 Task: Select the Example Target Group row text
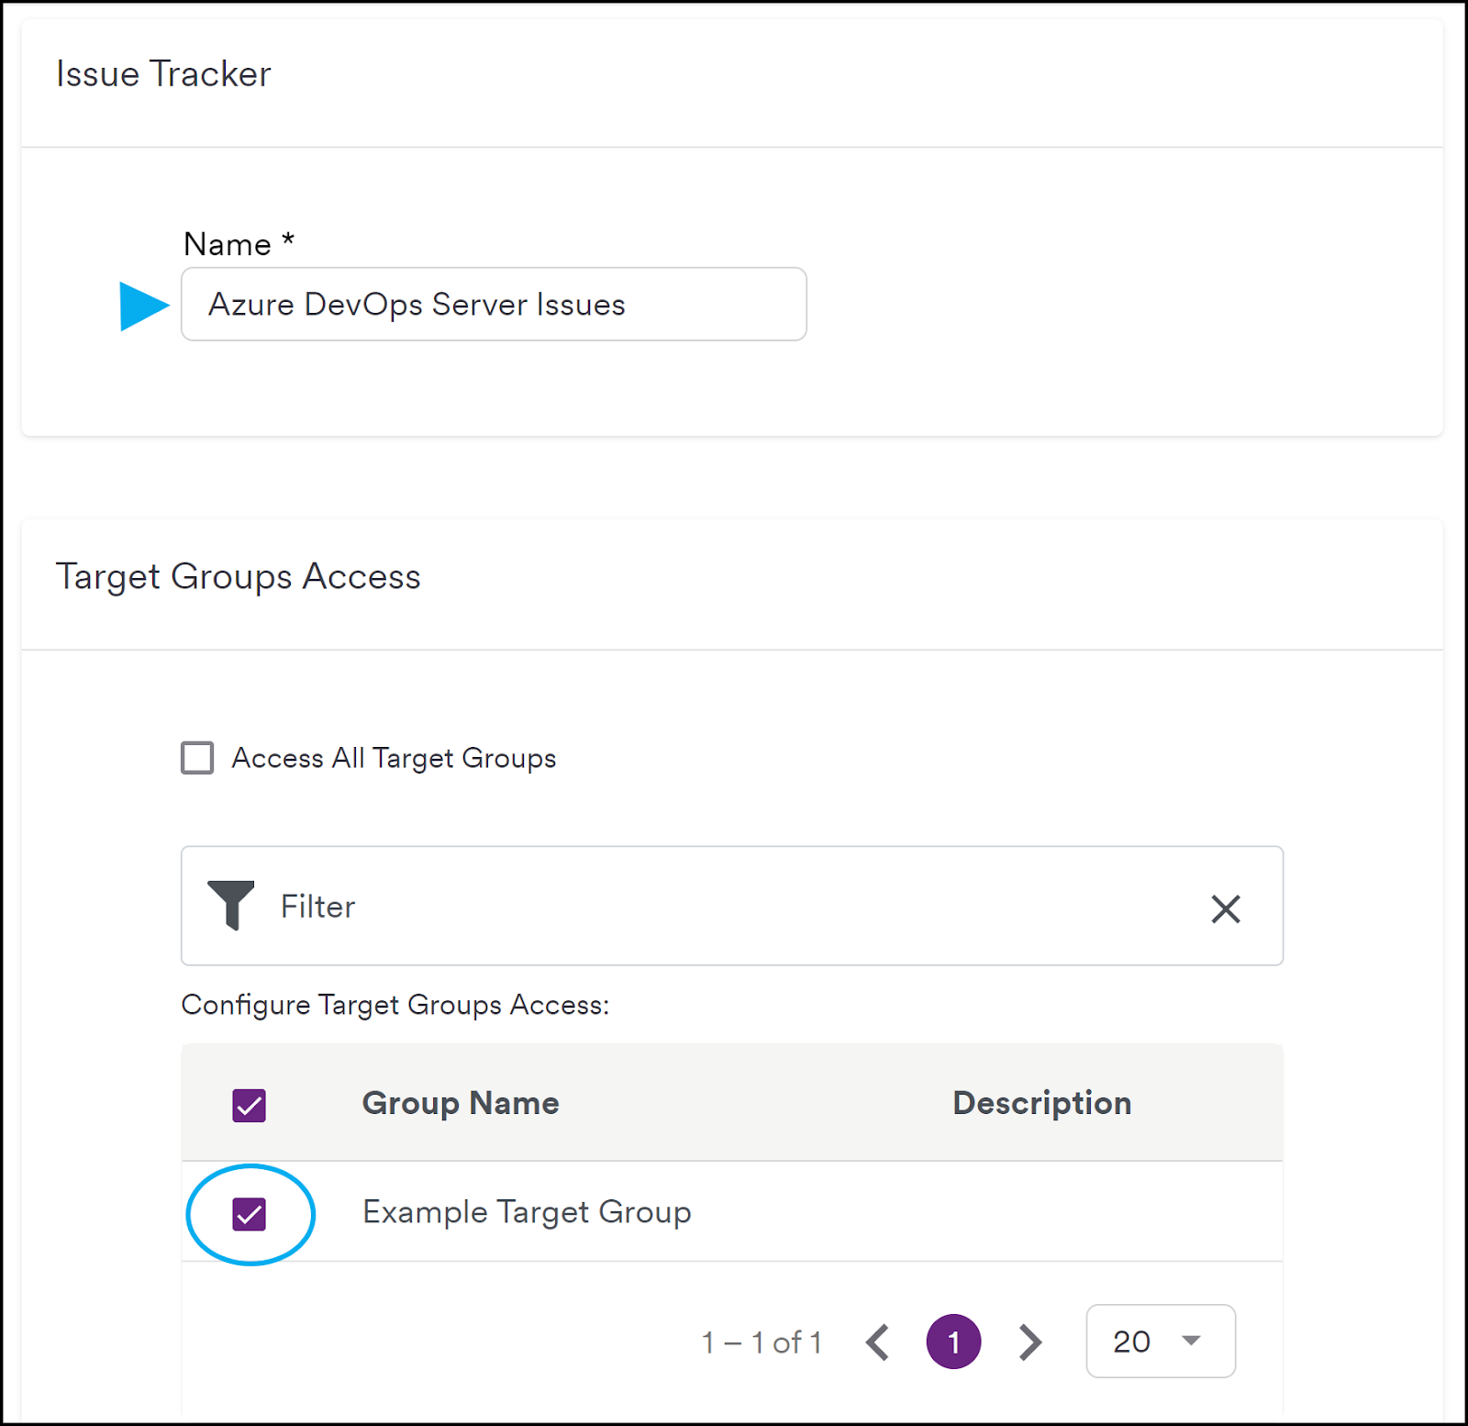527,1212
